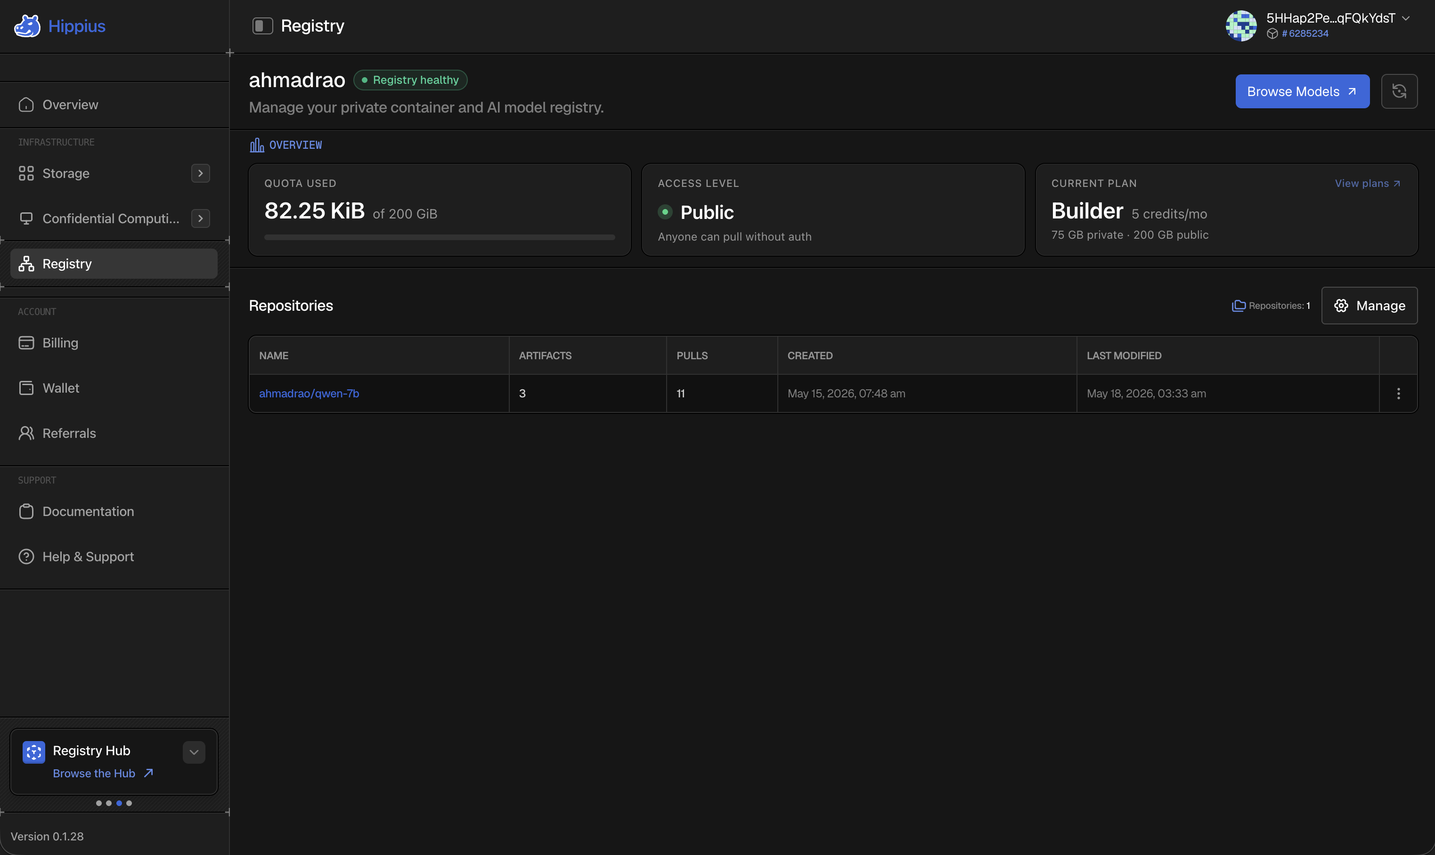This screenshot has width=1435, height=855.
Task: Go to Overview in the sidebar
Action: [114, 105]
